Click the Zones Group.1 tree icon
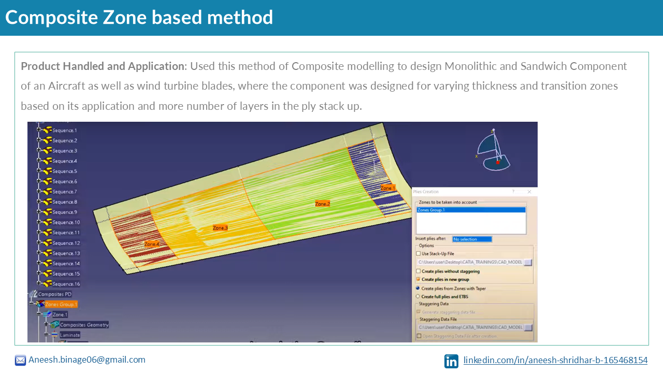Screen dimensions: 663x373 (x=40, y=304)
